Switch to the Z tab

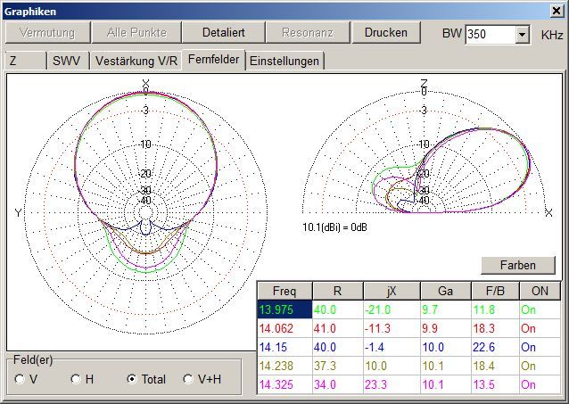(25, 61)
